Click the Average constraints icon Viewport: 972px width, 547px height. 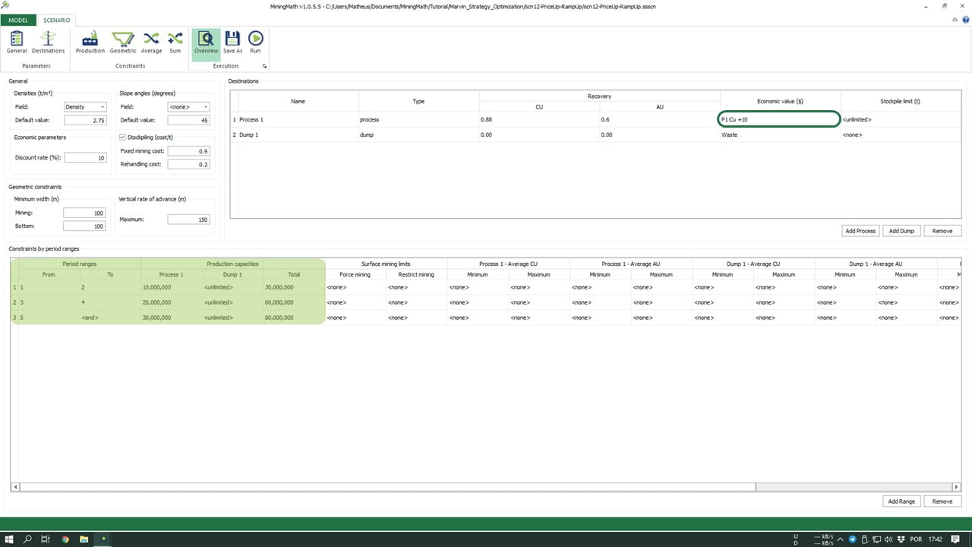click(151, 43)
